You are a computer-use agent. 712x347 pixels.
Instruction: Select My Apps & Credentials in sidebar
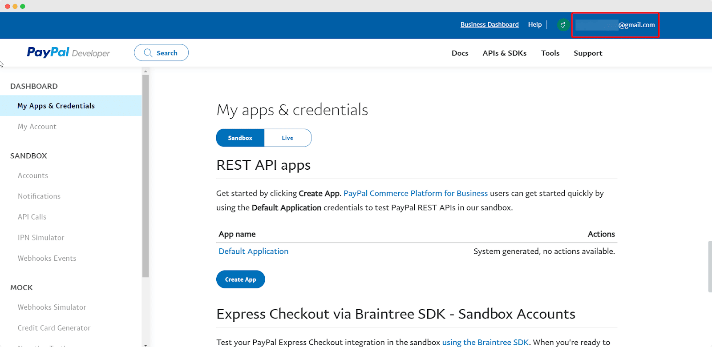(71, 106)
